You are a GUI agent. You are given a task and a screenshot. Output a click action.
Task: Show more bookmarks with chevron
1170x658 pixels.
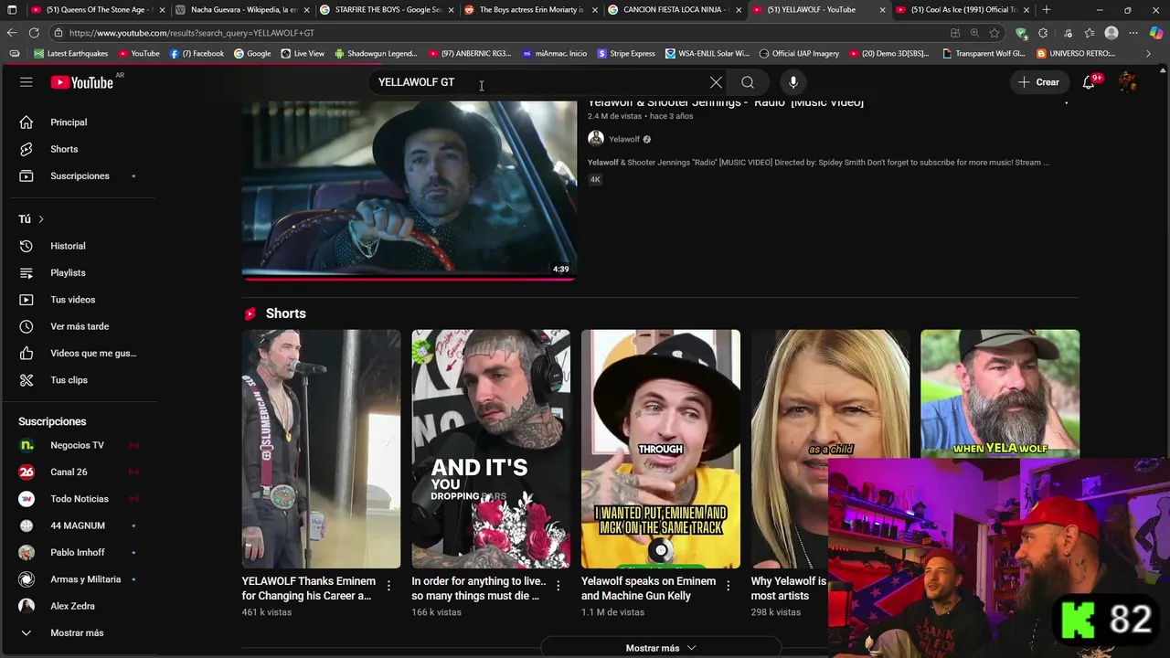pos(1149,54)
